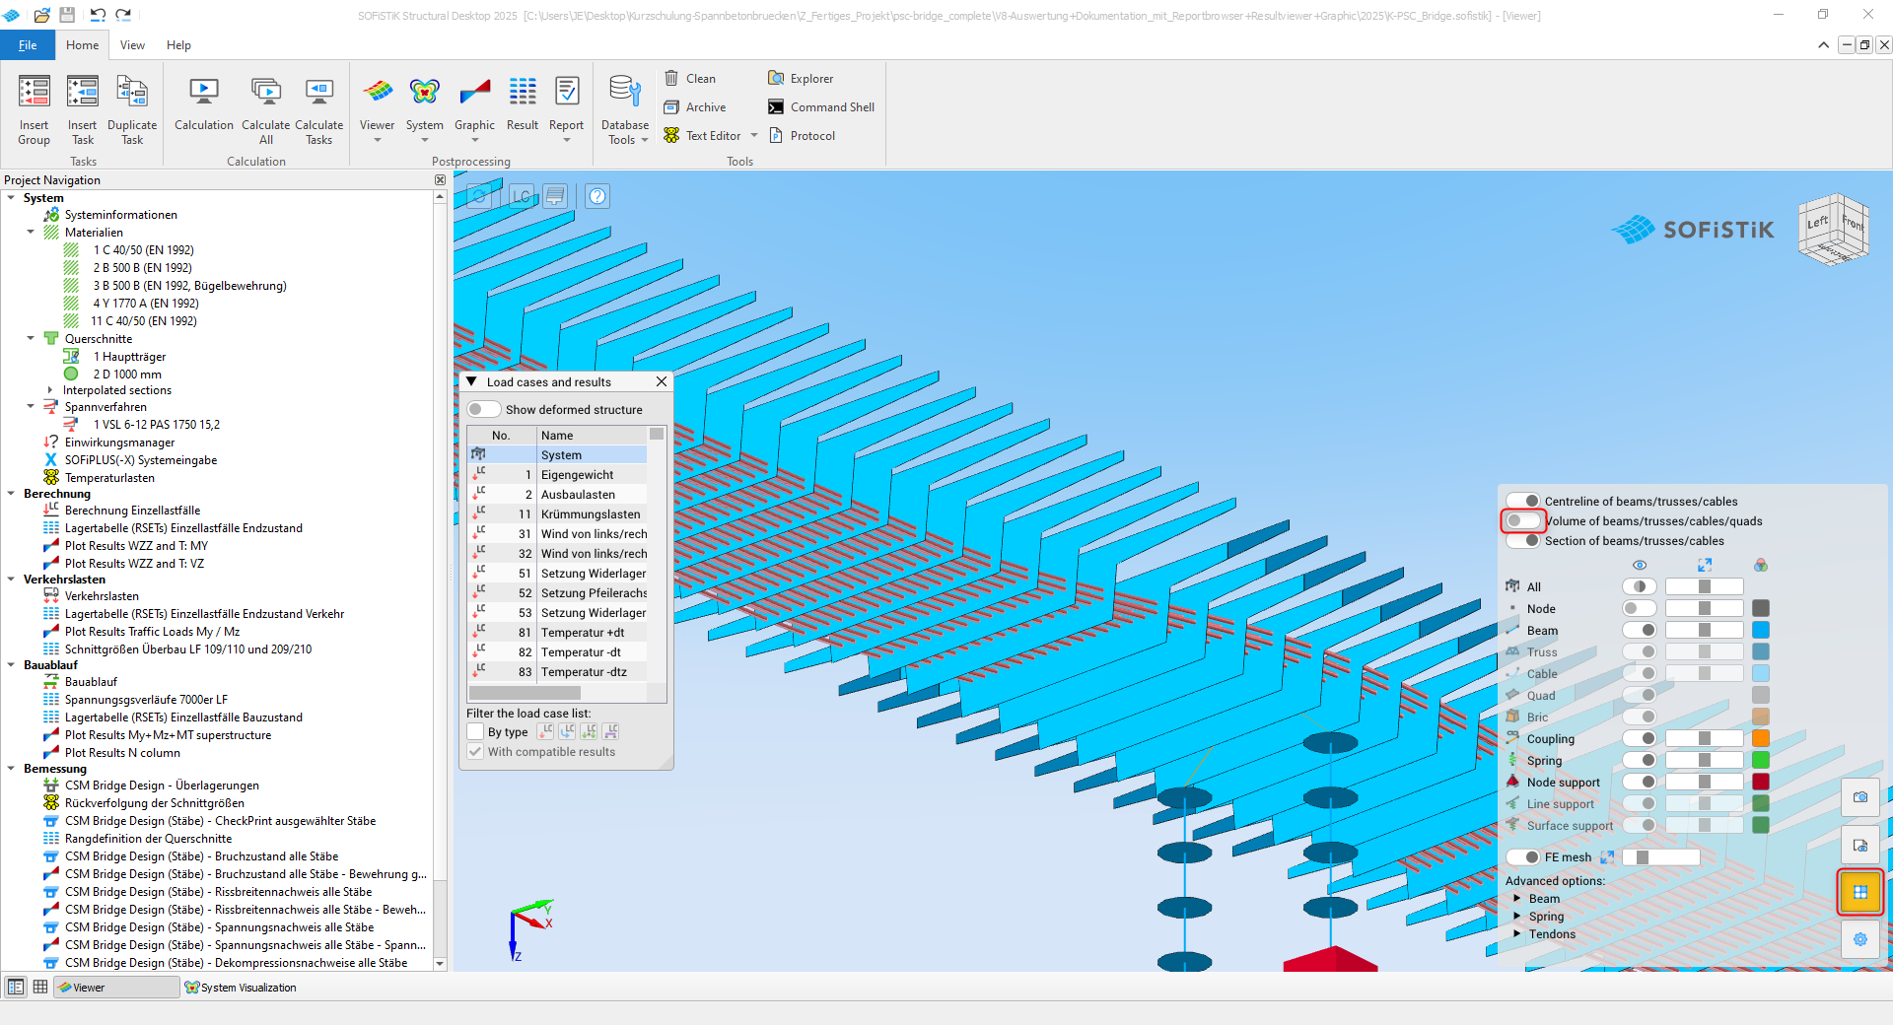Enable the By type filter checkbox
This screenshot has width=1893, height=1025.
coord(475,731)
